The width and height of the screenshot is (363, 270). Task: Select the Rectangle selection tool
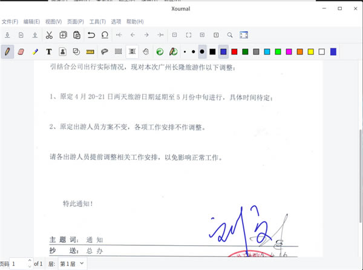pyautogui.click(x=118, y=51)
